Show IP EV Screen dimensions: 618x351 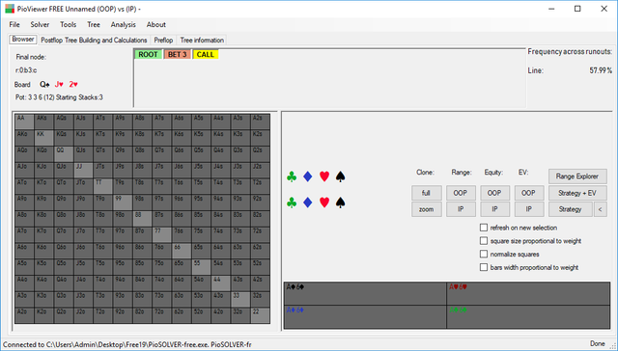tap(529, 209)
